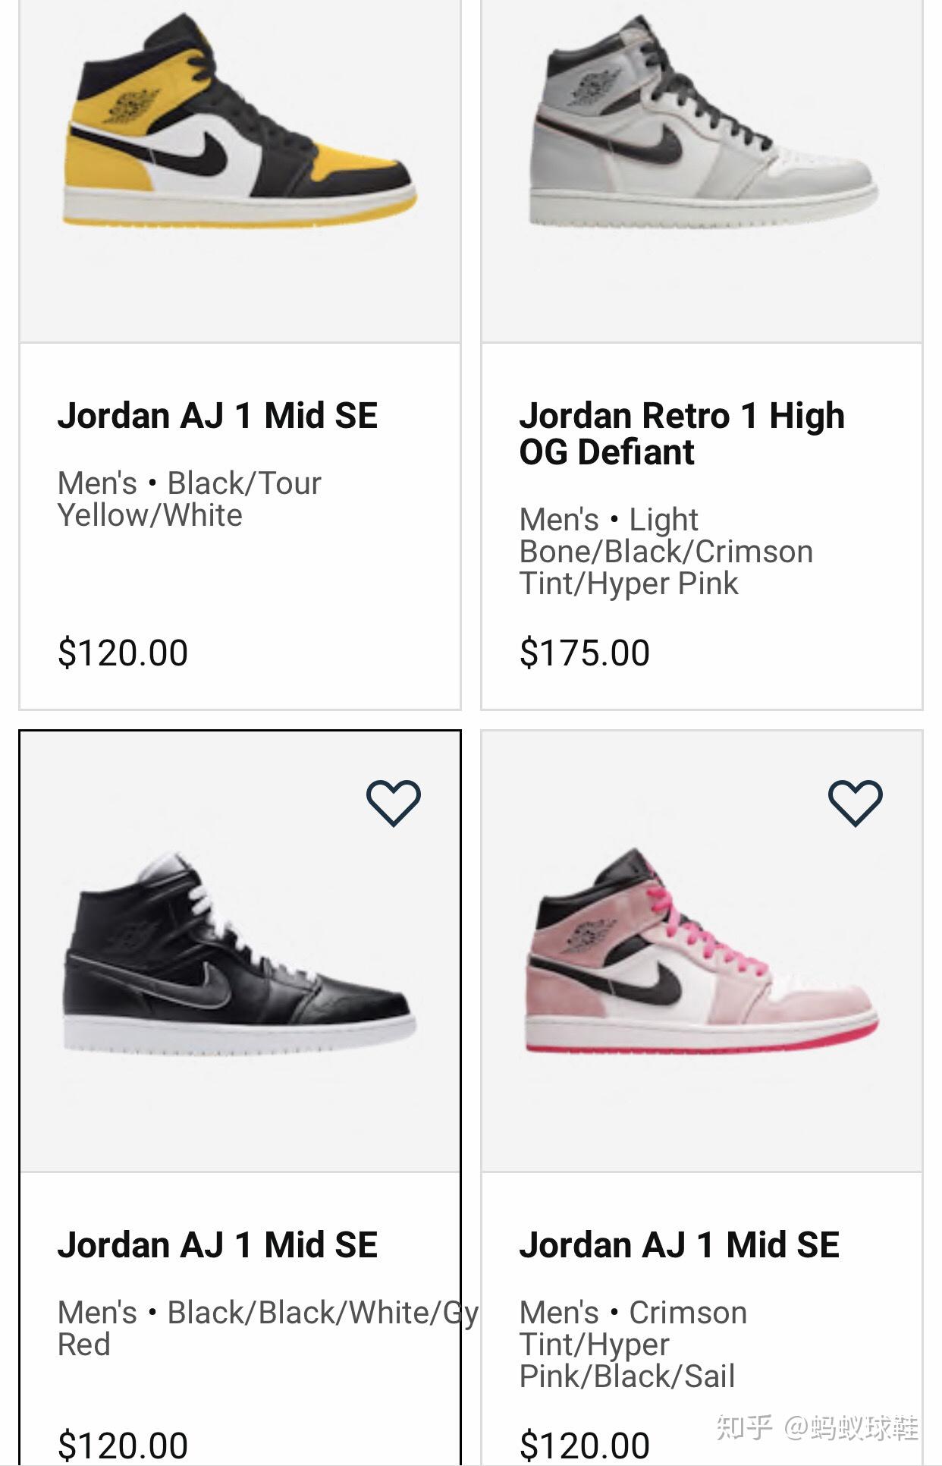Image resolution: width=942 pixels, height=1466 pixels.
Task: Open the Black/Tour Yellow/White Jordan AJ 1 Mid SE title
Action: coord(217,416)
